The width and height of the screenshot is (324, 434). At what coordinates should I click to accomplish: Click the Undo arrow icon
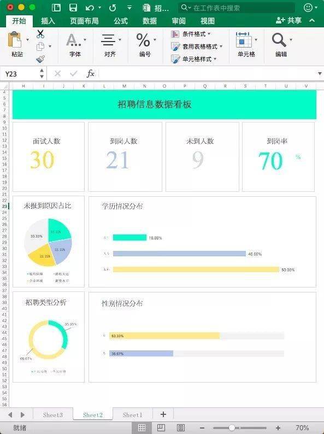point(90,8)
